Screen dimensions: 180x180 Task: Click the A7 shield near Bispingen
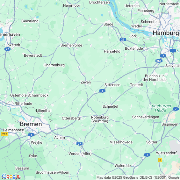[x=176, y=109]
